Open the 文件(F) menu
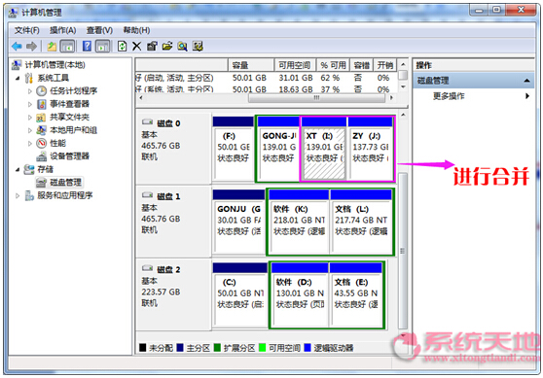 26,30
